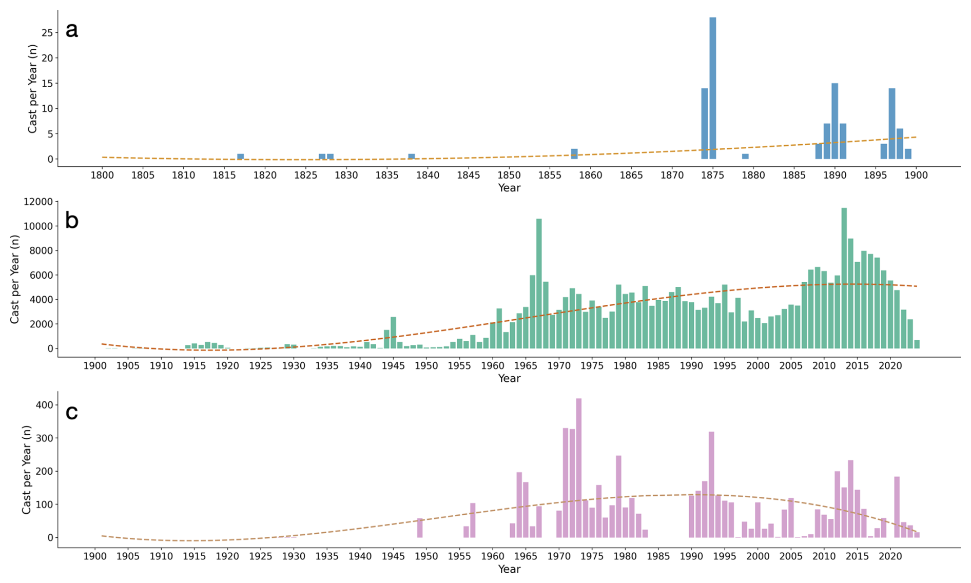Click the panel label letter b
The height and width of the screenshot is (583, 971).
[x=72, y=221]
